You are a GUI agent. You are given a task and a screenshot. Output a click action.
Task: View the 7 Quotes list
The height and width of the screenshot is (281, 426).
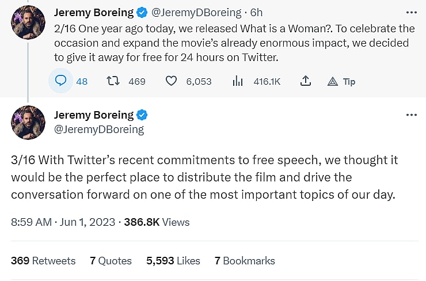click(x=111, y=261)
